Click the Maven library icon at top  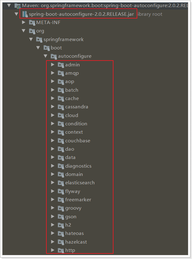[x=18, y=6]
